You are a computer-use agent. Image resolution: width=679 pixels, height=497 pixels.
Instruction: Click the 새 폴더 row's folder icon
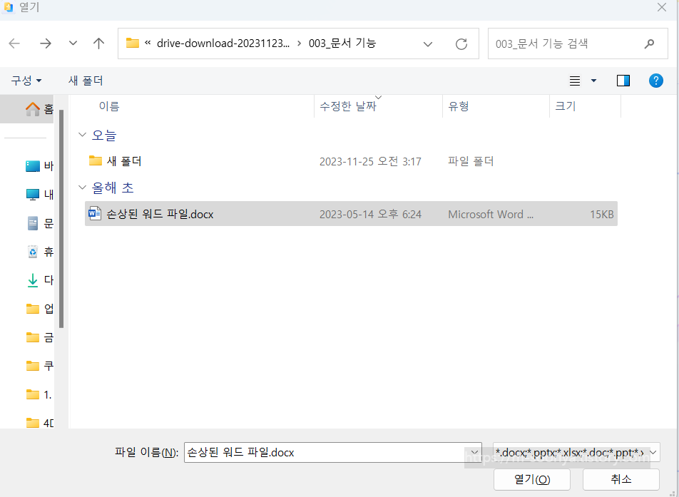click(x=96, y=160)
